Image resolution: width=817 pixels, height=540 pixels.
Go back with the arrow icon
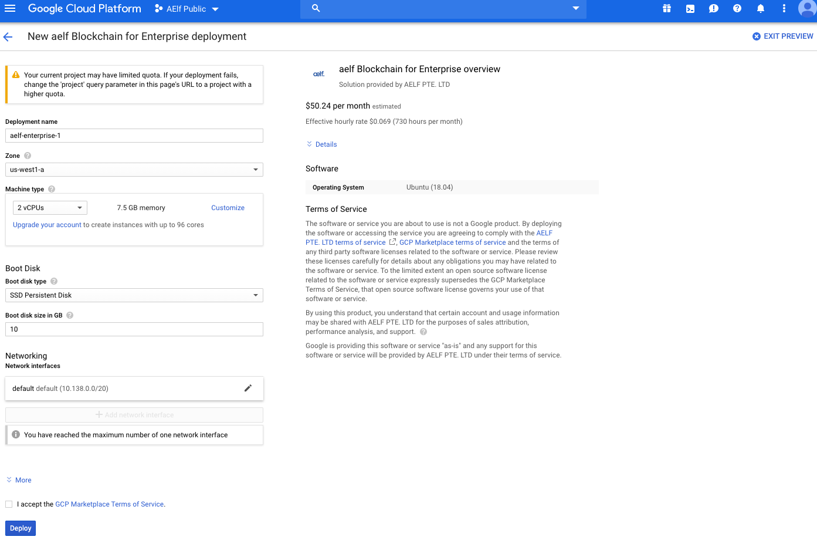tap(8, 36)
